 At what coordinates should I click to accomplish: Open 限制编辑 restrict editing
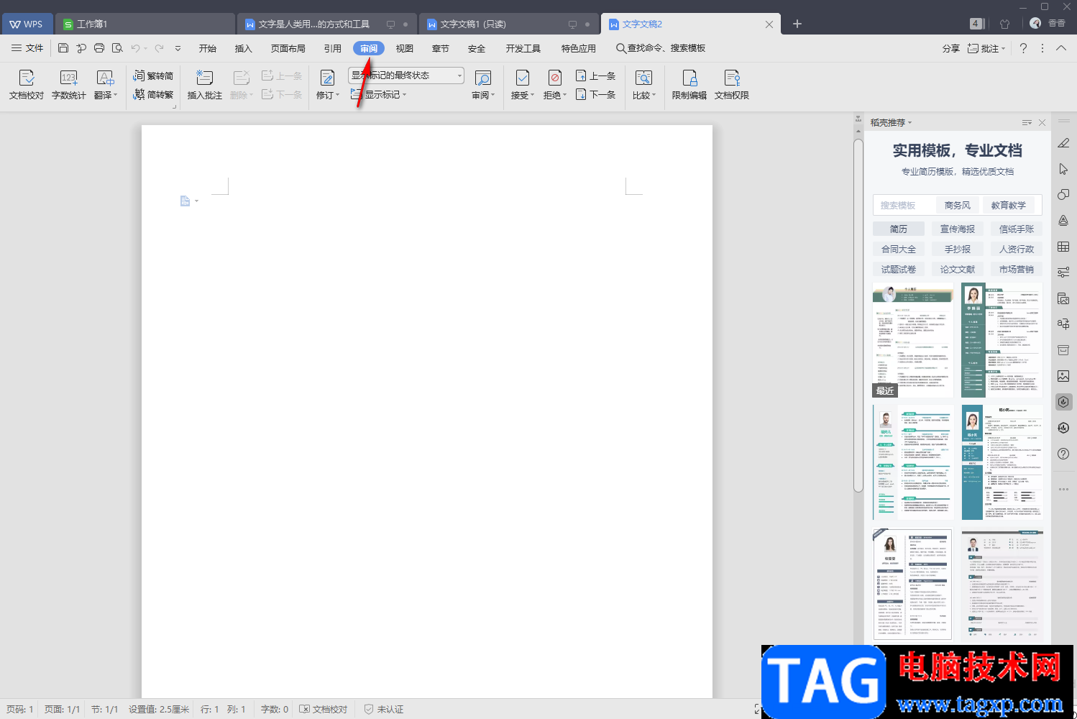pos(689,85)
